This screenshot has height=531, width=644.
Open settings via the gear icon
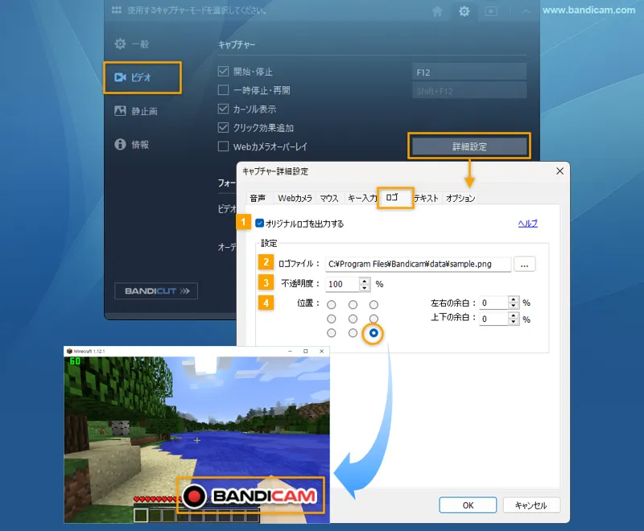coord(464,11)
